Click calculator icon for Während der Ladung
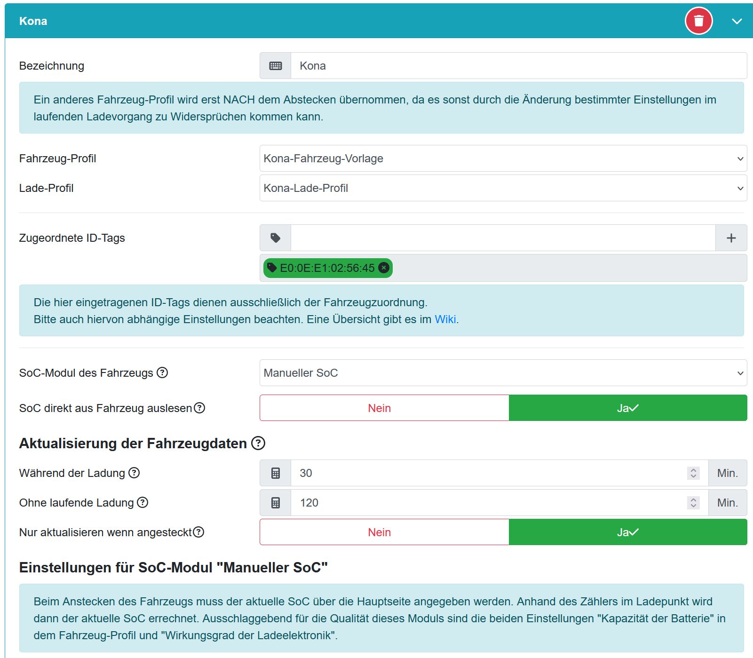 point(276,473)
